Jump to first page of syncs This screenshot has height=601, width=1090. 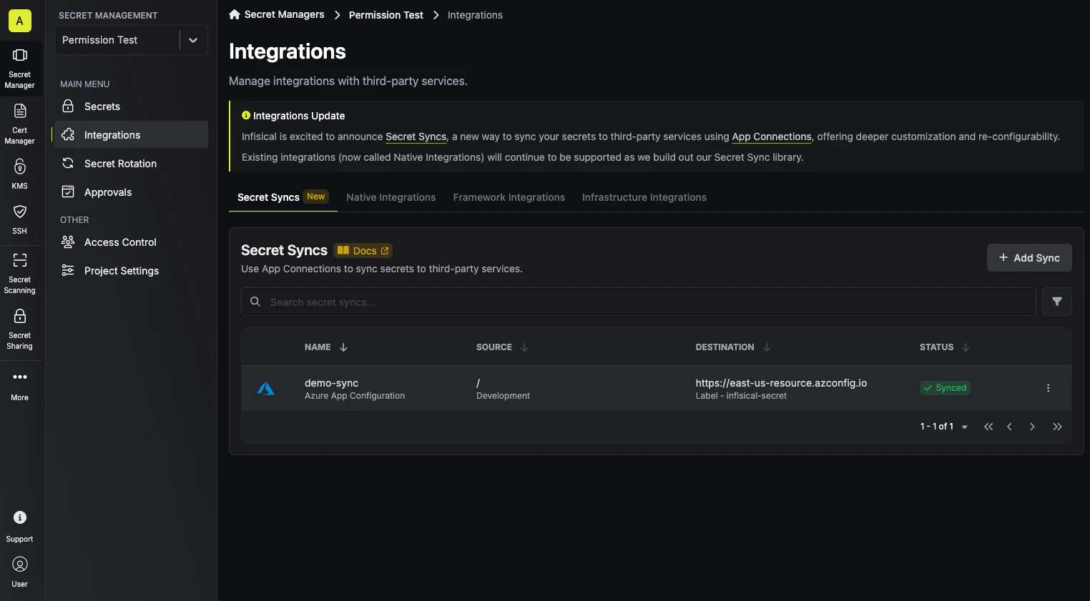(988, 427)
